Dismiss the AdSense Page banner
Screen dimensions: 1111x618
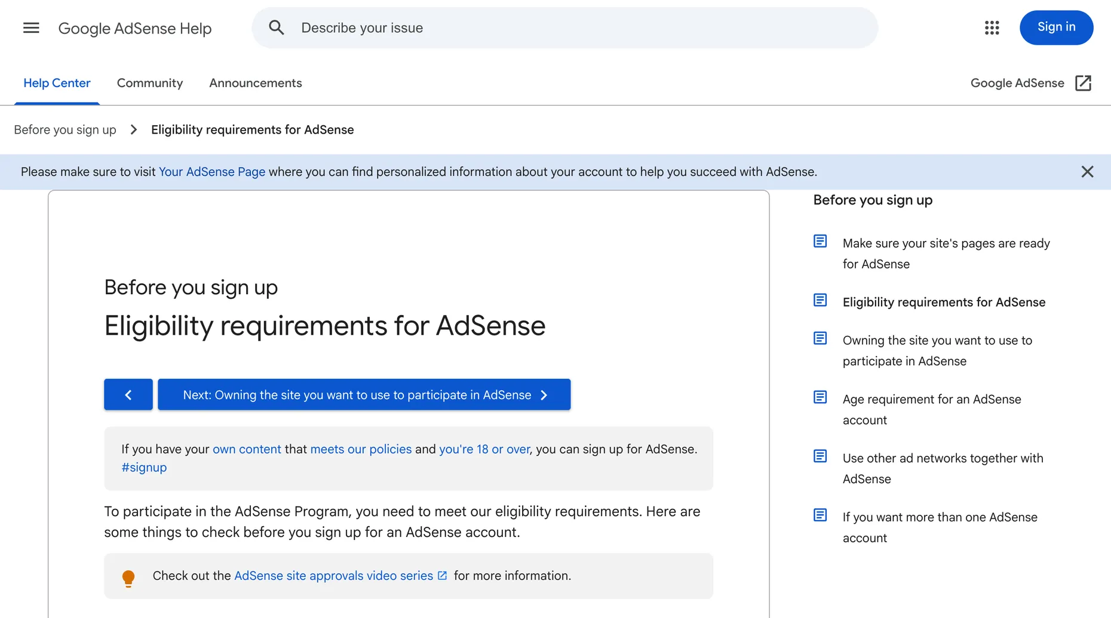click(1087, 172)
